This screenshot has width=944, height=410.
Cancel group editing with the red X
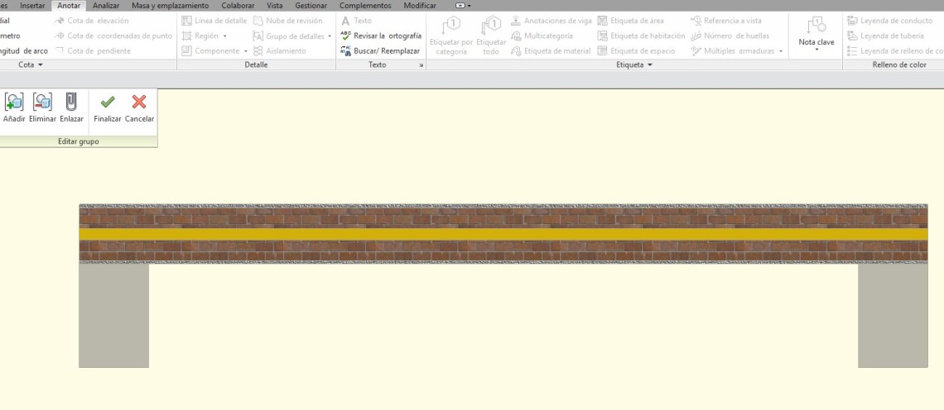[x=139, y=102]
